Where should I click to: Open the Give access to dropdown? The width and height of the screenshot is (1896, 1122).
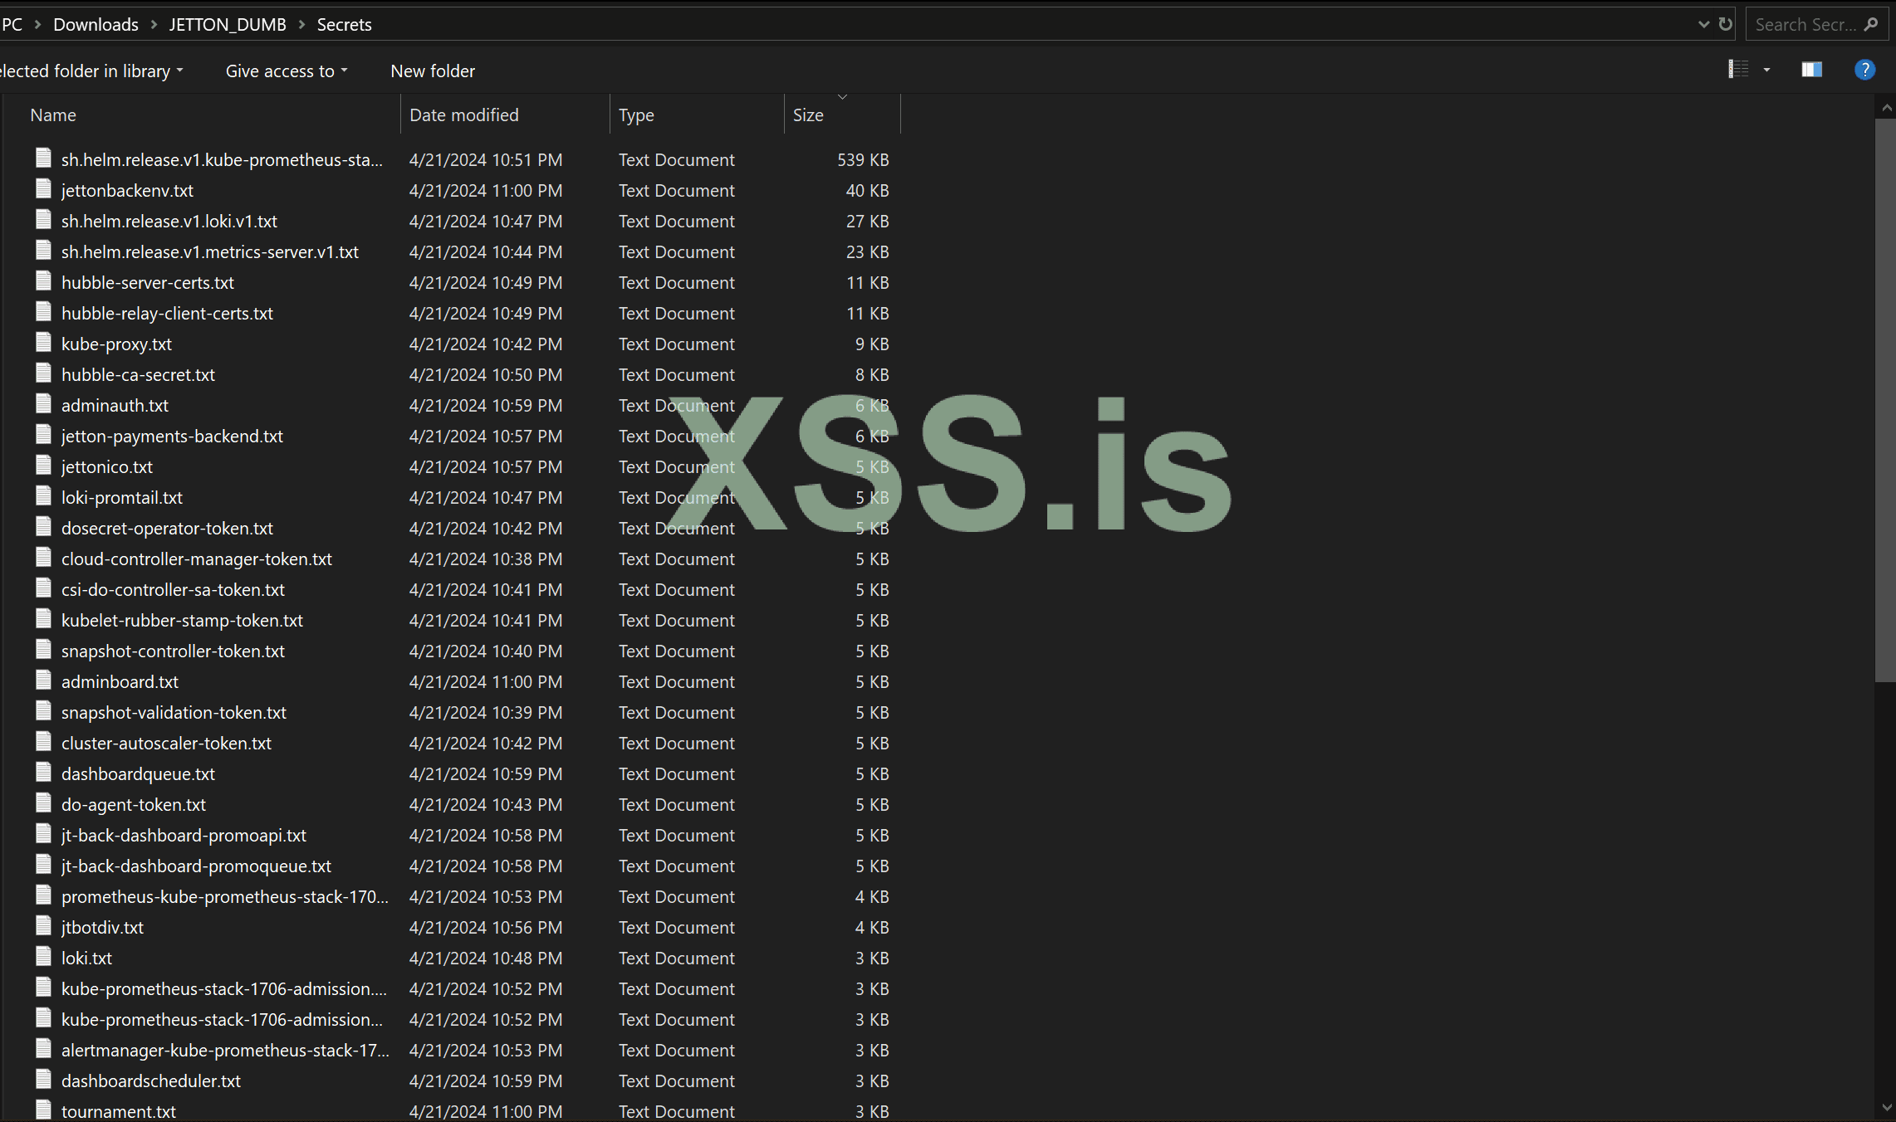tap(286, 71)
